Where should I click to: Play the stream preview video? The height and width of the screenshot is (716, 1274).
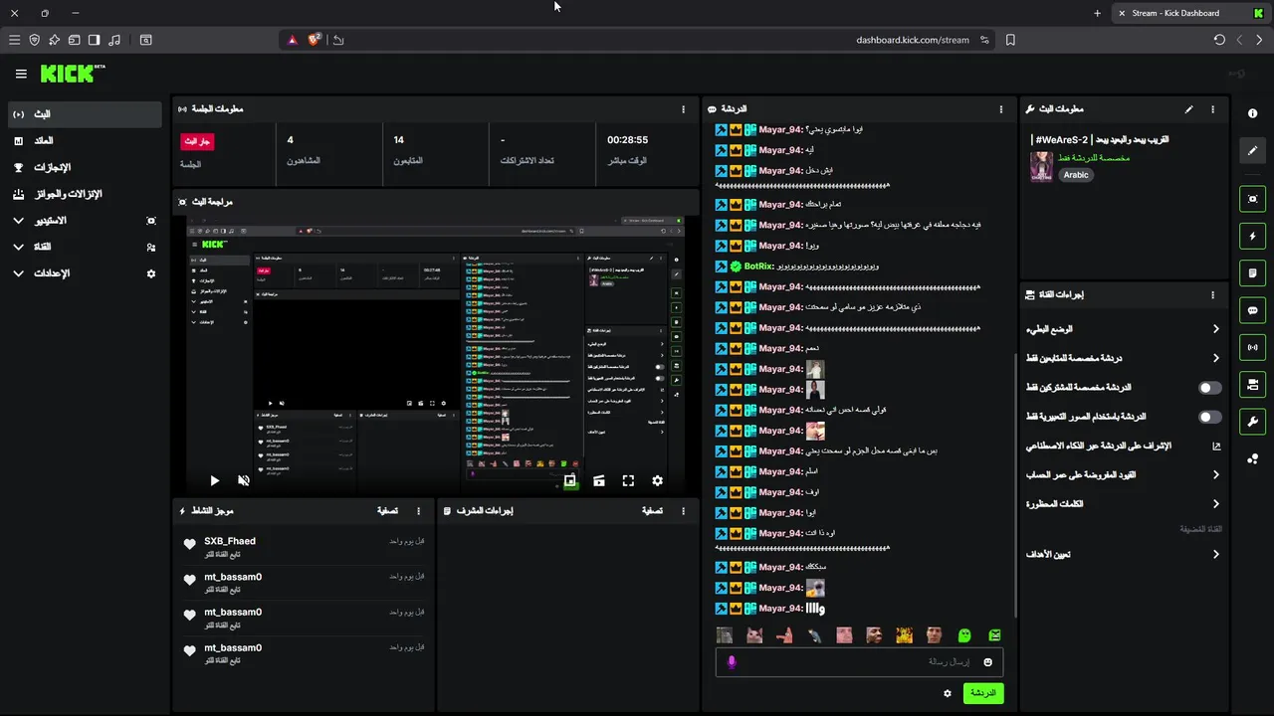point(214,480)
